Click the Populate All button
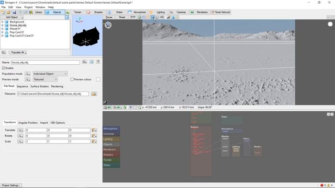This screenshot has width=335, height=188. point(18,52)
